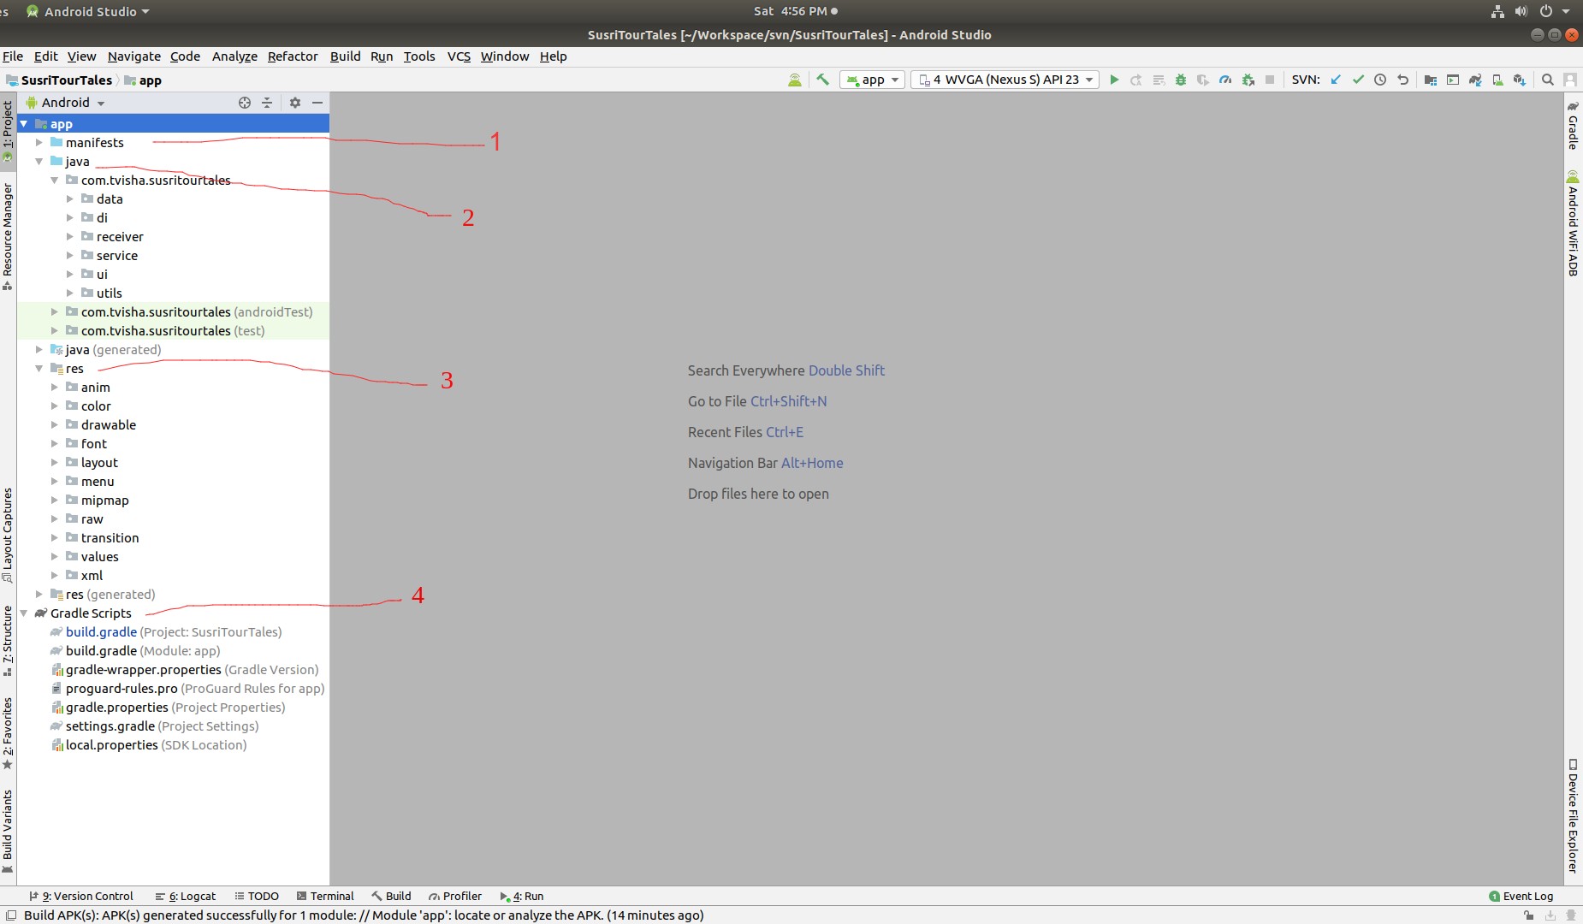Image resolution: width=1583 pixels, height=924 pixels.
Task: Open the Navigate menu
Action: pos(134,56)
